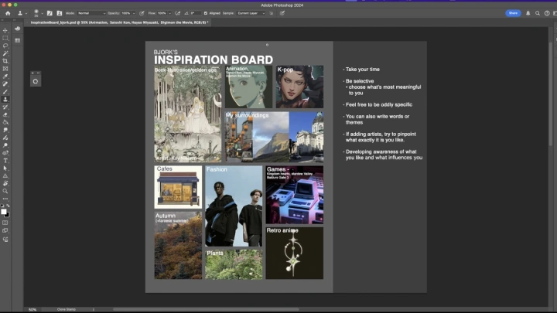
Task: Click the K-pop image on canvas
Action: pyautogui.click(x=300, y=87)
